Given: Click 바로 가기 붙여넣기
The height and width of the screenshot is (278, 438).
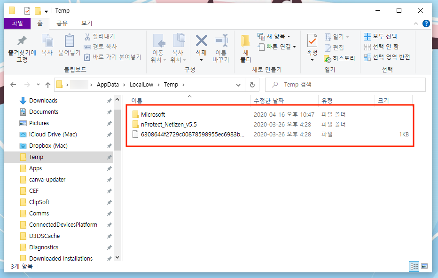Looking at the screenshot, I should point(113,57).
